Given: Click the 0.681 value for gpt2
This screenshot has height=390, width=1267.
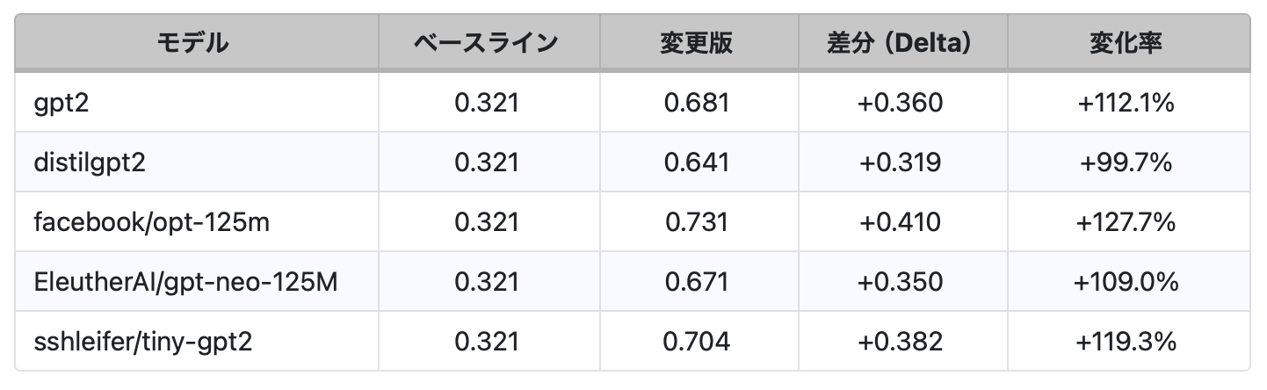Looking at the screenshot, I should tap(697, 103).
